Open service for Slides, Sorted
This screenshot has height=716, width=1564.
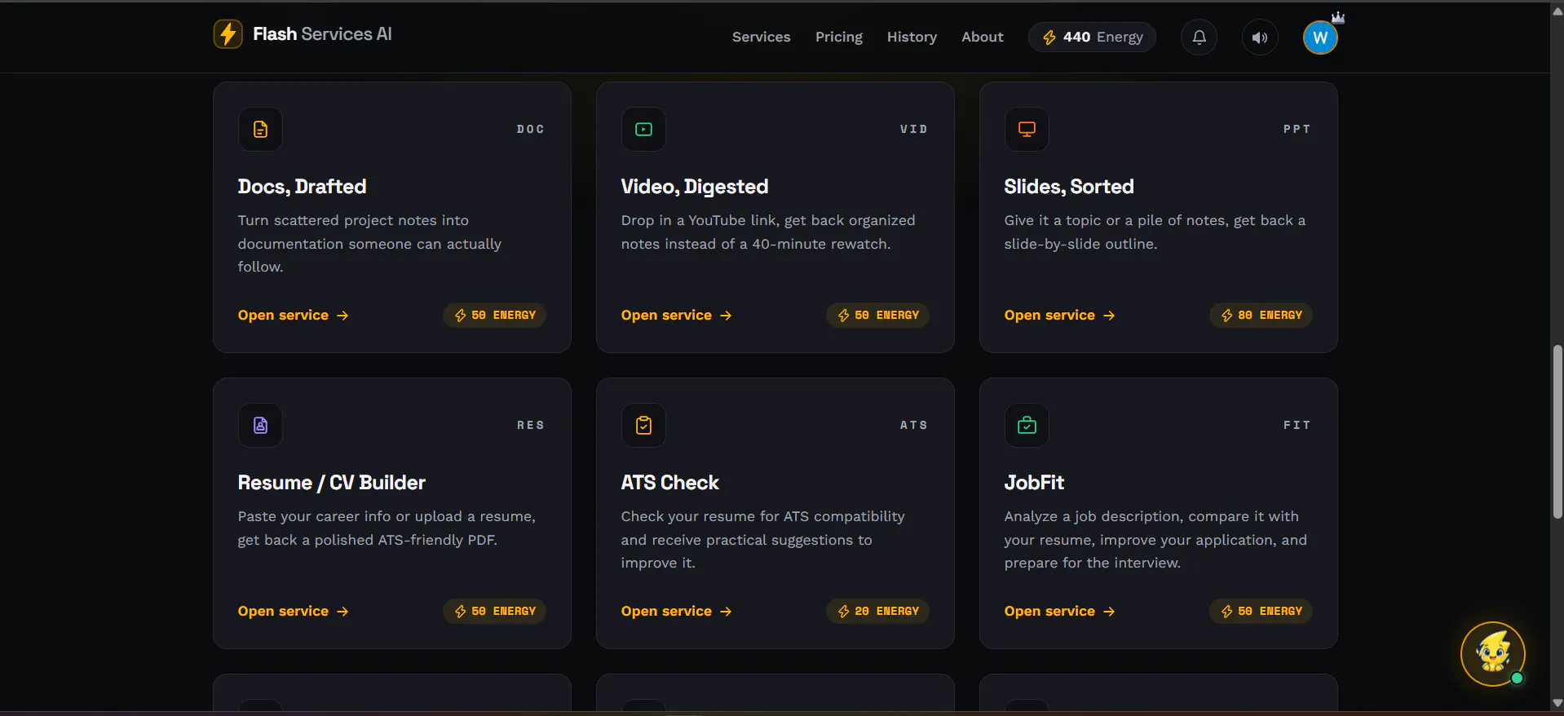pyautogui.click(x=1059, y=316)
